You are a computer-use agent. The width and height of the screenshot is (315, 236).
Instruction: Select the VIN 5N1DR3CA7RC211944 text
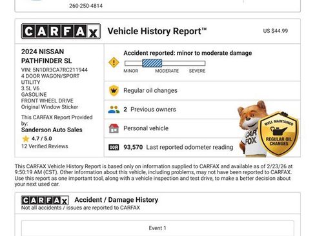[x=54, y=70]
